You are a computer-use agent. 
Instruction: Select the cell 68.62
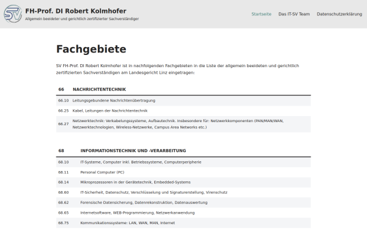coord(64,203)
